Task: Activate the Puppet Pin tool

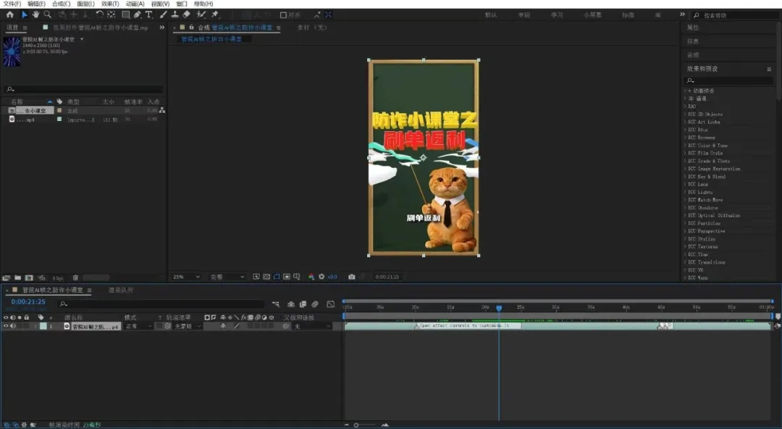Action: [x=215, y=14]
